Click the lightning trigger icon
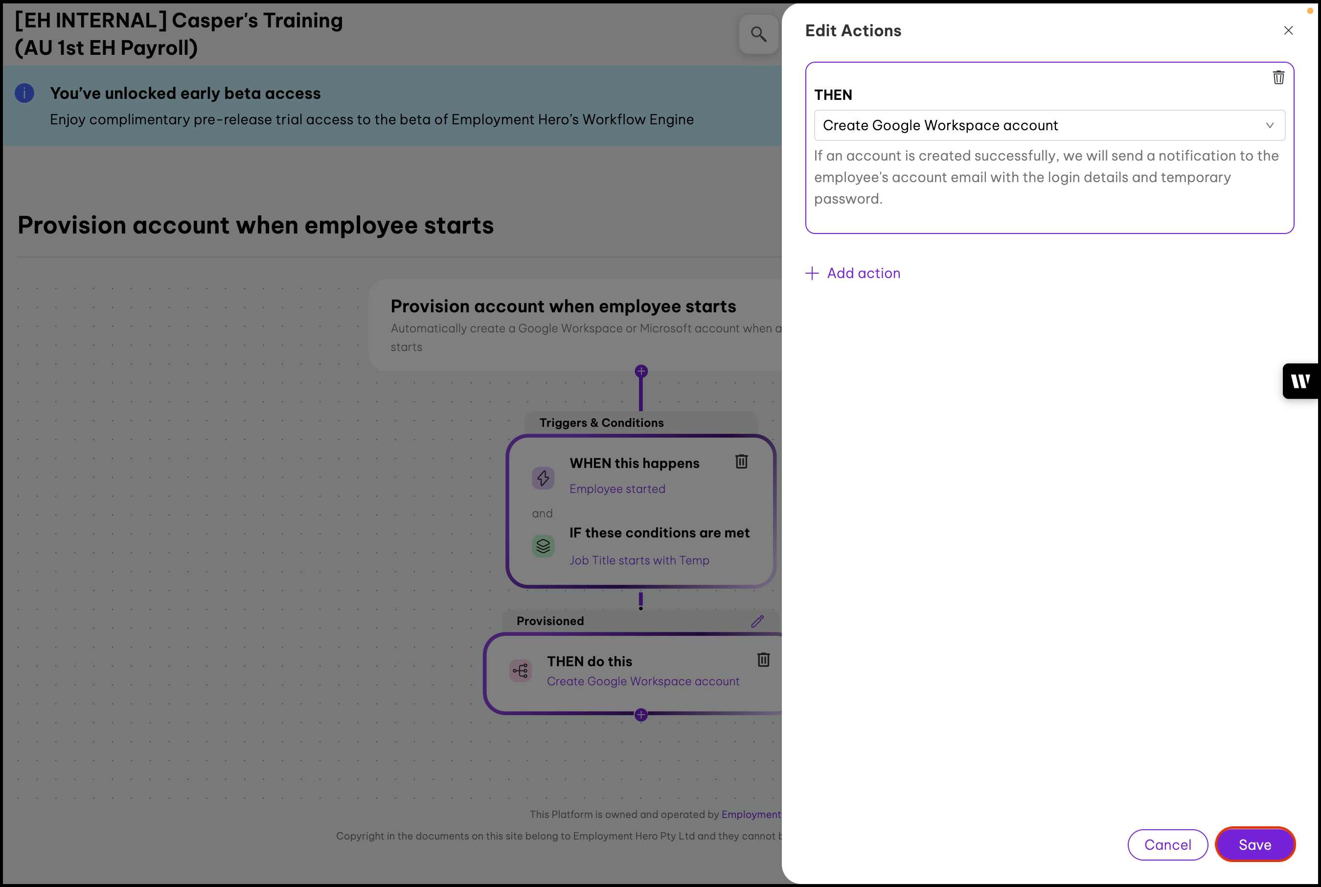Screen dimensions: 1321x887 click(543, 478)
